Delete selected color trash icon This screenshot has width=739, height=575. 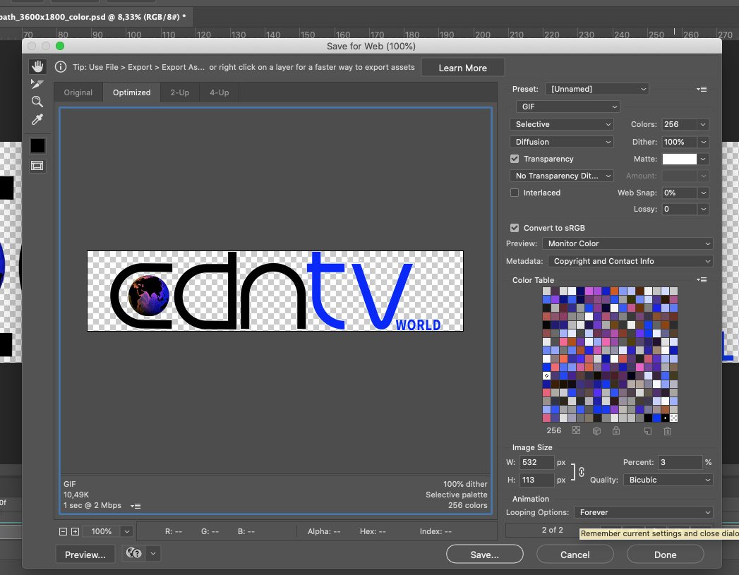[x=668, y=431]
